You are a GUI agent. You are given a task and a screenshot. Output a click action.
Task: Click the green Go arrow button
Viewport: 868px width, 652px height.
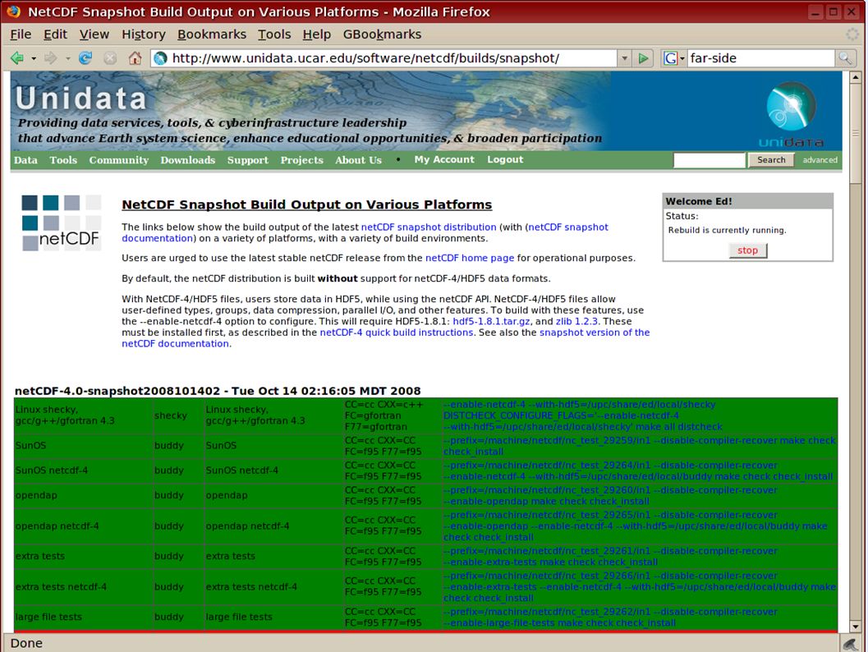point(643,58)
